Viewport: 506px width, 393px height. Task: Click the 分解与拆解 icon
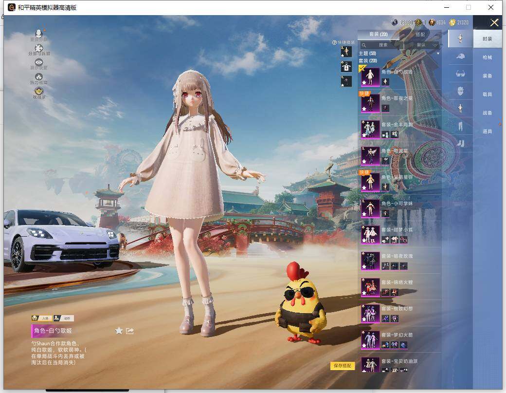pyautogui.click(x=39, y=49)
